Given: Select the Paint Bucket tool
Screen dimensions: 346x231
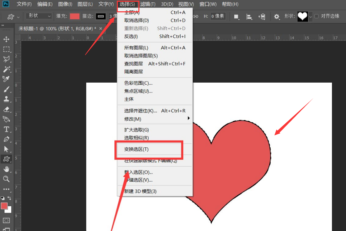Looking at the screenshot, I should pyautogui.click(x=6, y=119).
